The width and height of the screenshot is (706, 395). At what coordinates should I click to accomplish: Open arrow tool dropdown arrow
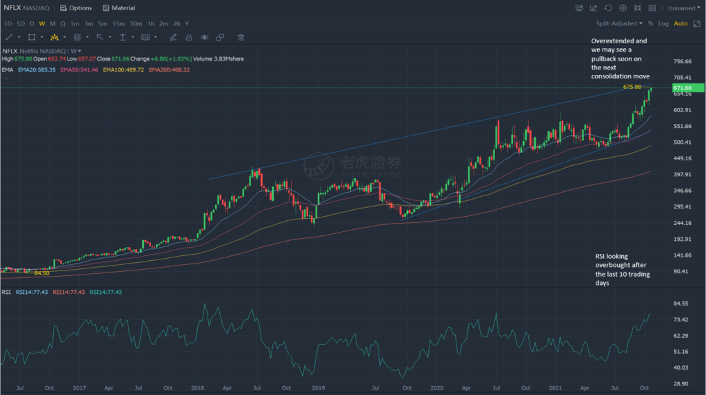point(110,37)
